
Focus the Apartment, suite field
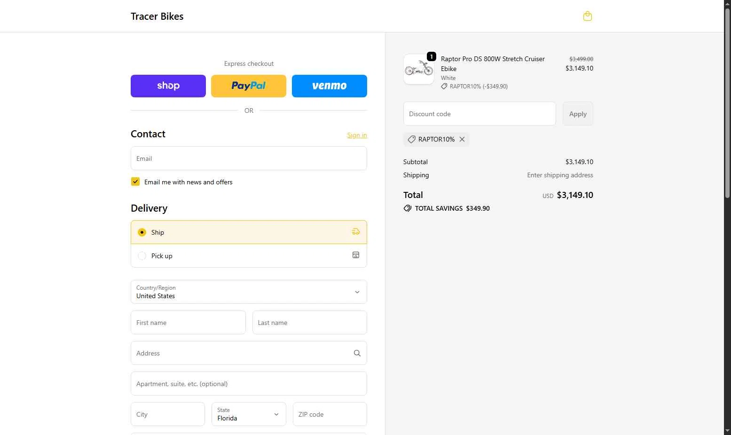tap(249, 384)
